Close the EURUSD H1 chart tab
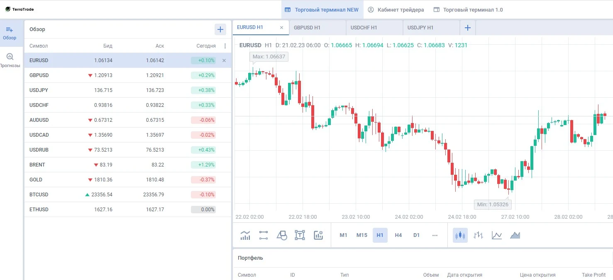 point(281,27)
